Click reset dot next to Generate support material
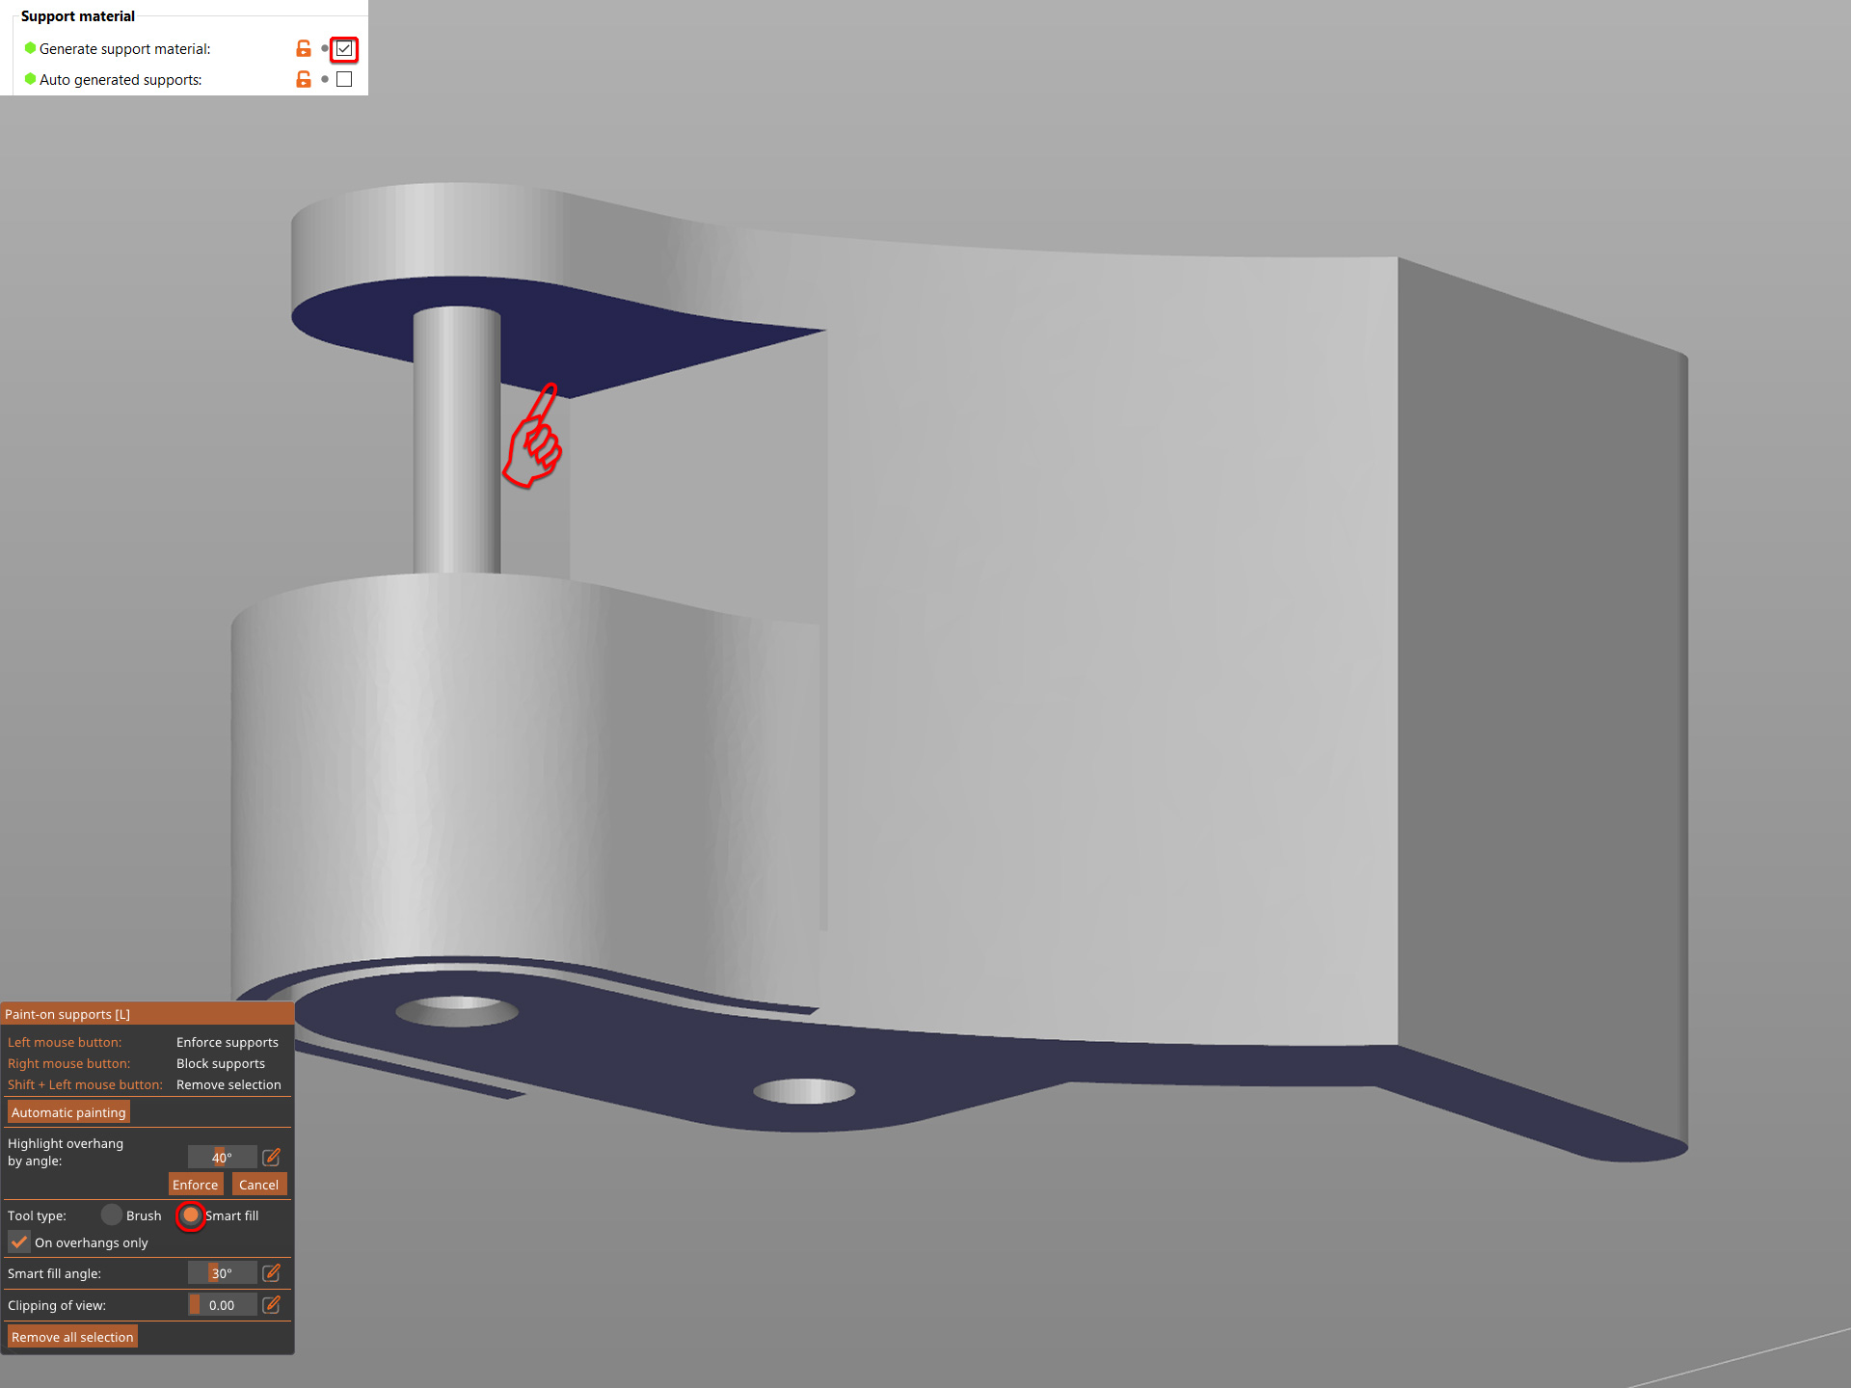This screenshot has height=1388, width=1851. coord(325,48)
